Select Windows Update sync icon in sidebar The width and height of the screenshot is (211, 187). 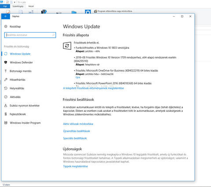(x=6, y=54)
